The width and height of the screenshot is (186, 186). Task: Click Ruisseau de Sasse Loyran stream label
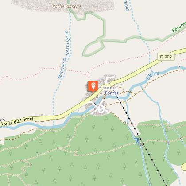click(x=63, y=55)
